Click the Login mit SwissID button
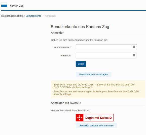The image size is (146, 135). [x=95, y=118]
